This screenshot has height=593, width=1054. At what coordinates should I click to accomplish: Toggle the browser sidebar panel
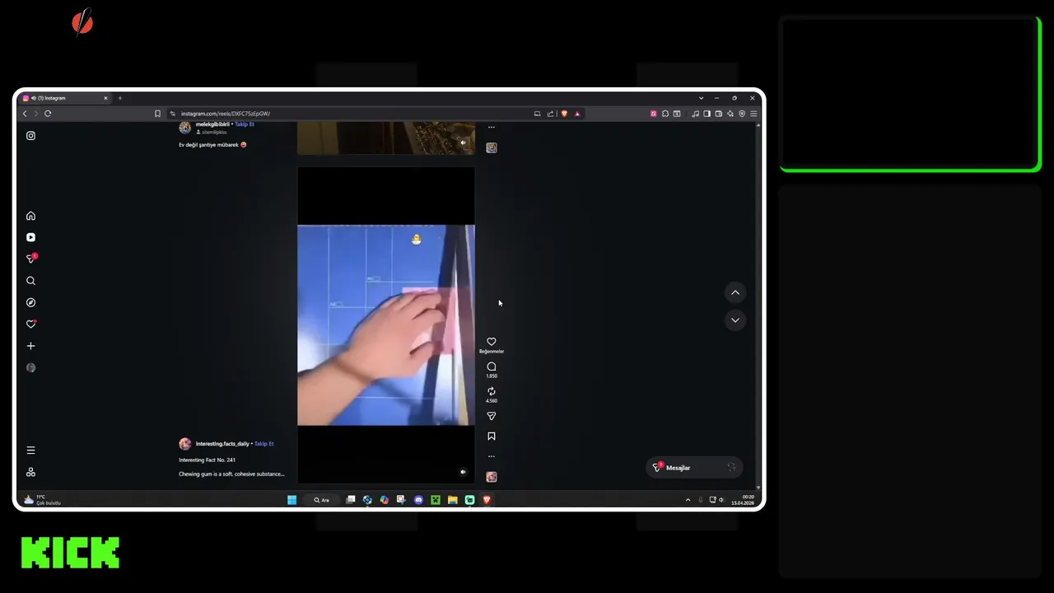707,114
